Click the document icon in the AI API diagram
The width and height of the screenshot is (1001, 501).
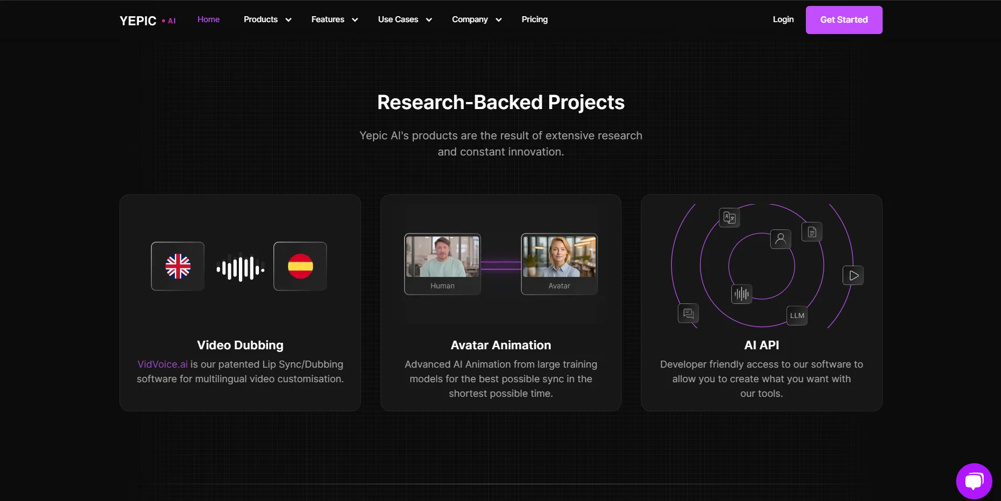[811, 232]
